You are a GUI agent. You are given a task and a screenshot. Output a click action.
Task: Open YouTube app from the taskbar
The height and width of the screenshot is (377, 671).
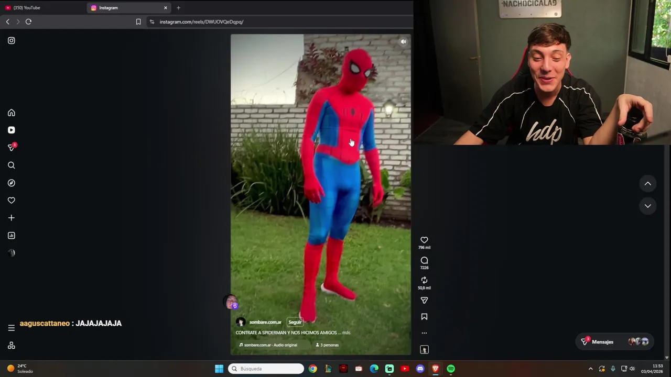[405, 369]
